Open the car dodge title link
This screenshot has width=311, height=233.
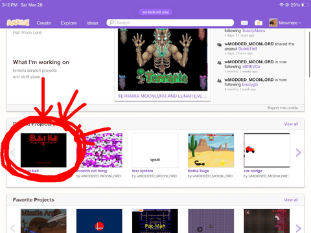click(x=253, y=171)
